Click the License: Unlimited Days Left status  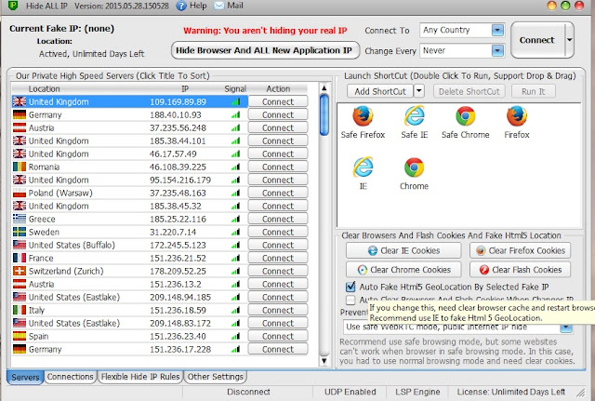coord(510,392)
